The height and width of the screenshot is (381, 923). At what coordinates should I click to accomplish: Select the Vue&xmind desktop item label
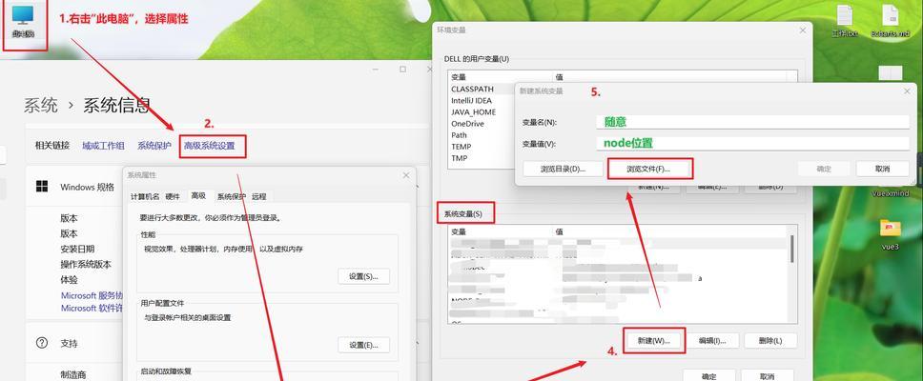[x=890, y=193]
